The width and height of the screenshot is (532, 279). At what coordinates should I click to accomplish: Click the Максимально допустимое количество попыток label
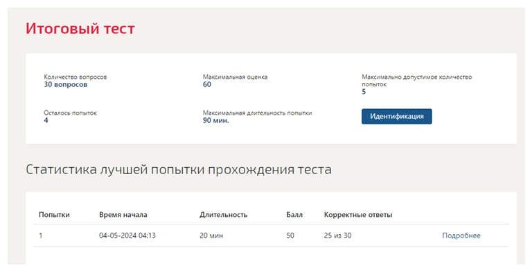click(x=416, y=81)
